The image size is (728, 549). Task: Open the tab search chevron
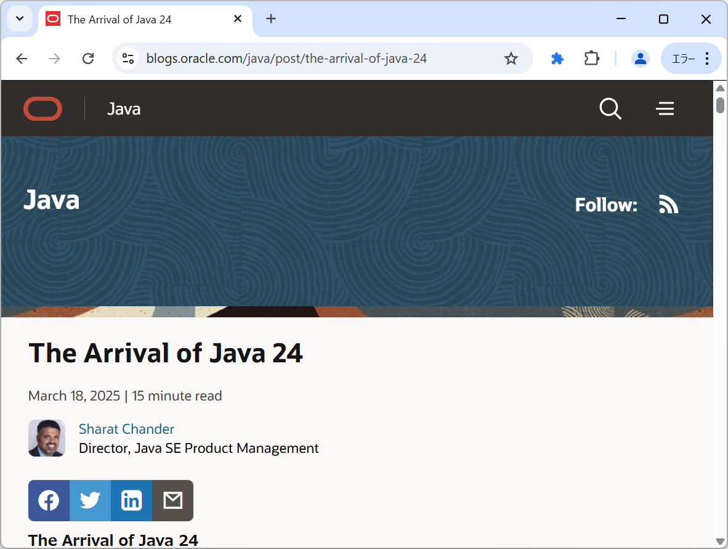(x=19, y=18)
